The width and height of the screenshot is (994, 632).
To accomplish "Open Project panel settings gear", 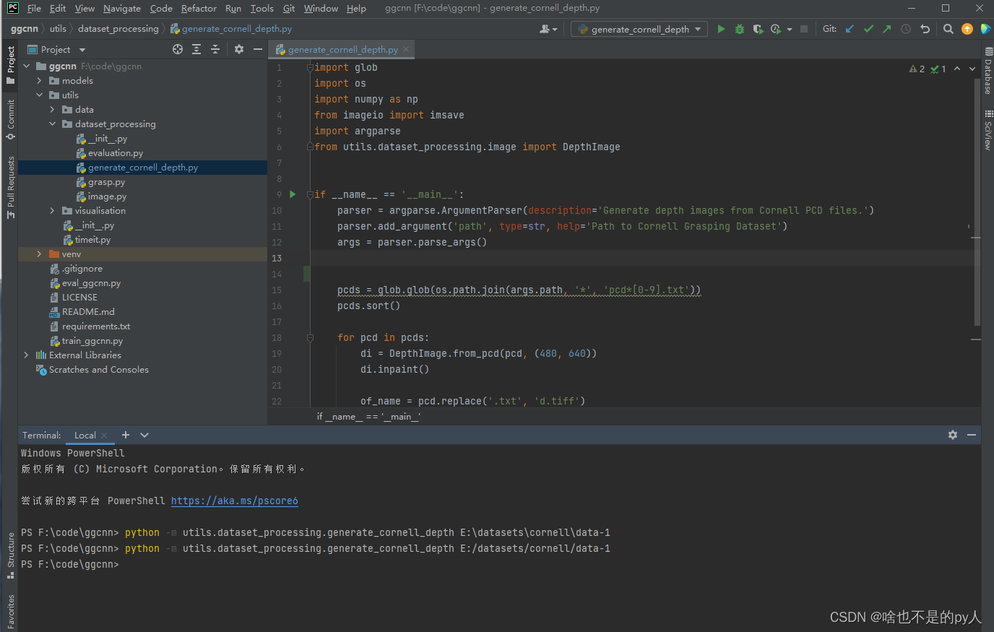I will [x=238, y=49].
